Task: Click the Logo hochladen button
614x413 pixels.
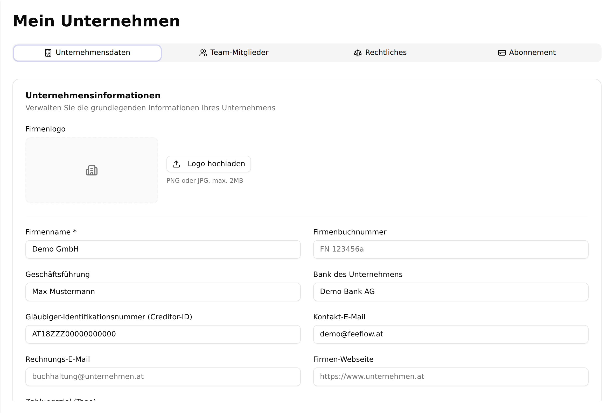Action: [208, 164]
